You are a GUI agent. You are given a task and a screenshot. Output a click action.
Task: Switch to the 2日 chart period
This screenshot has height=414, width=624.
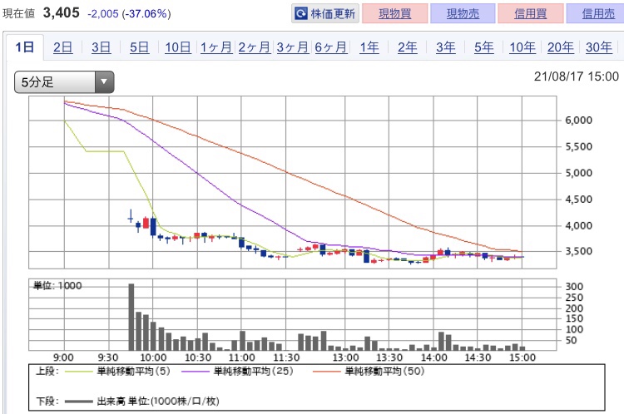pyautogui.click(x=63, y=47)
